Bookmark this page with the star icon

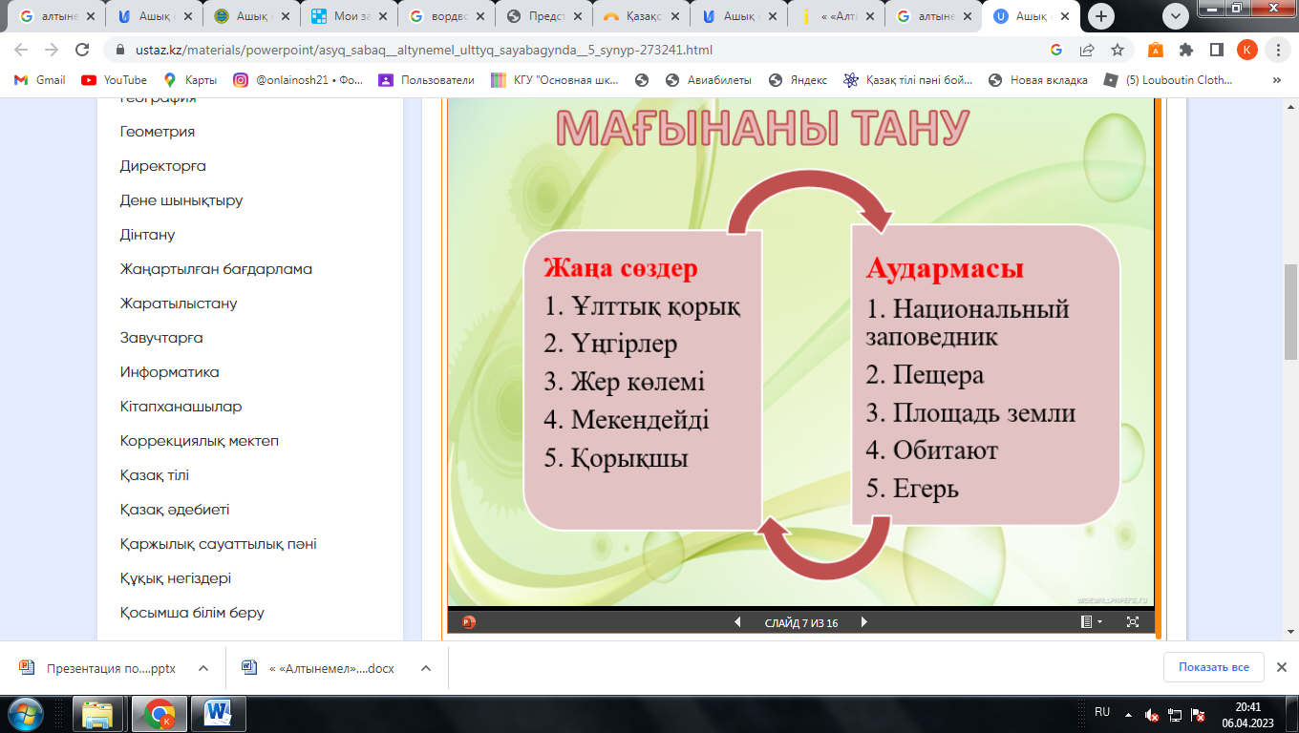1117,51
